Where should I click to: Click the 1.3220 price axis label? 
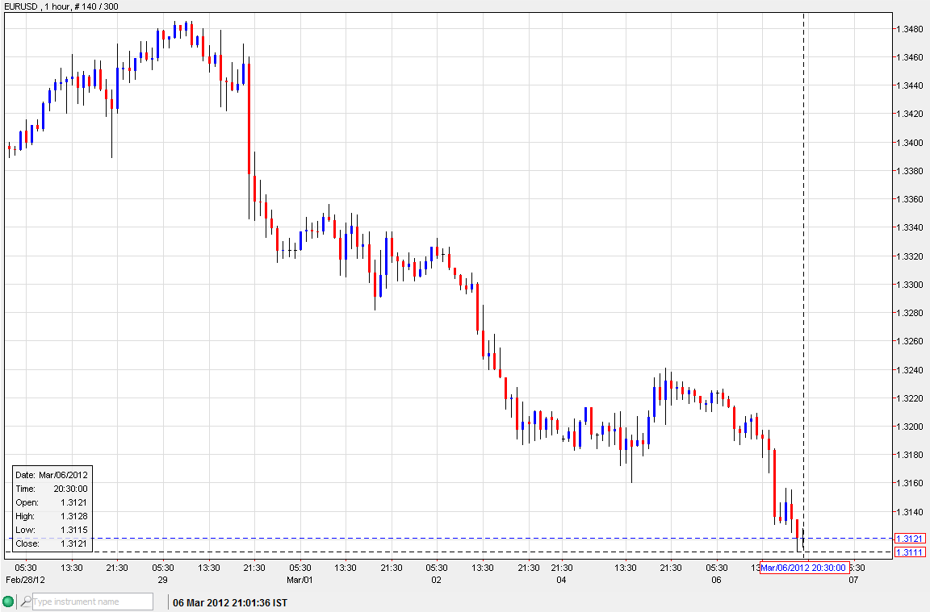point(910,398)
